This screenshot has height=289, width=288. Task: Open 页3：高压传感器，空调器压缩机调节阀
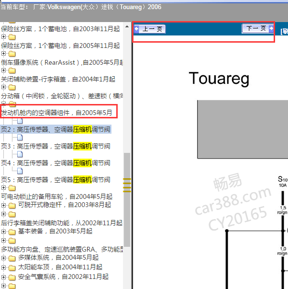(55, 146)
